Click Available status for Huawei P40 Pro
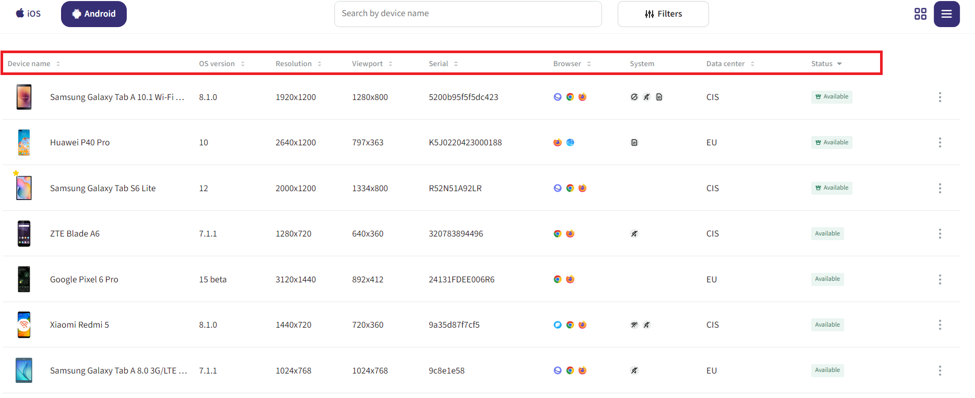This screenshot has width=975, height=398. point(832,142)
